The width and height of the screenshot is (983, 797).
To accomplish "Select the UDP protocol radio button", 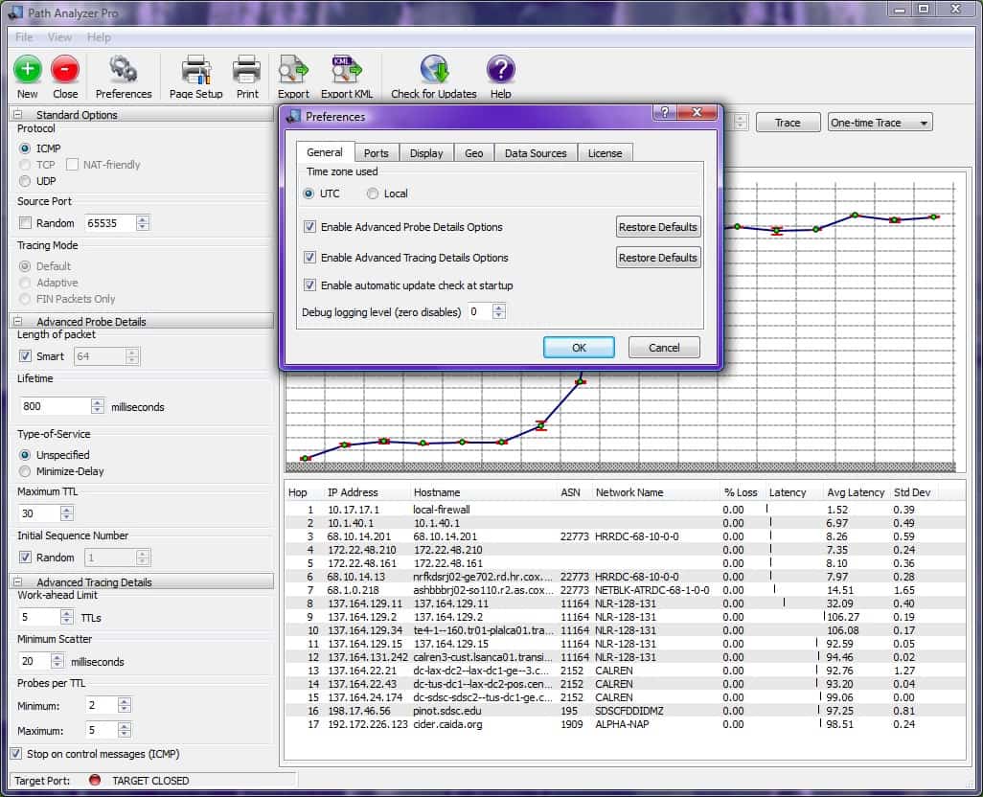I will (x=25, y=181).
